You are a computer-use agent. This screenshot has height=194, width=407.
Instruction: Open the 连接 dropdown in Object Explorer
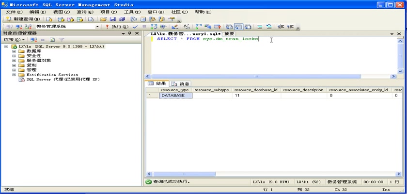pos(14,40)
